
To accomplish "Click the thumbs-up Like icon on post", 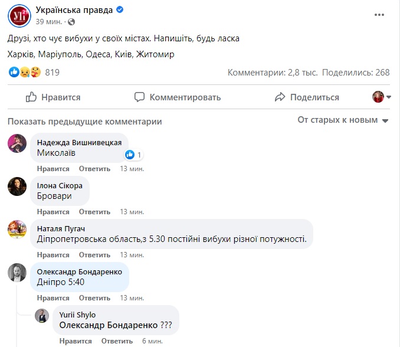I will tap(31, 97).
